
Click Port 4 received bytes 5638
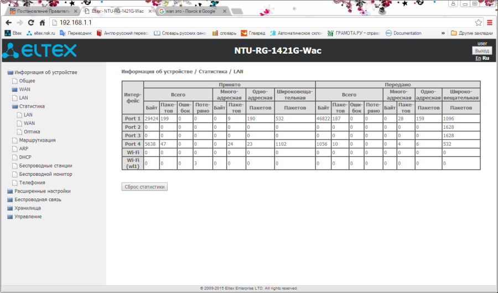152,144
